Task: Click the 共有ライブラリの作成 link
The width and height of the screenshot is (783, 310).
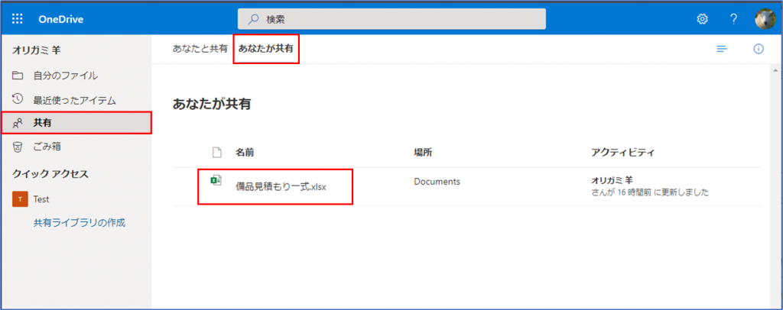Action: (x=79, y=223)
